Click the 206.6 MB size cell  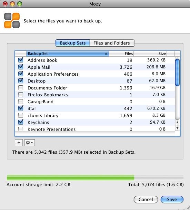156,67
